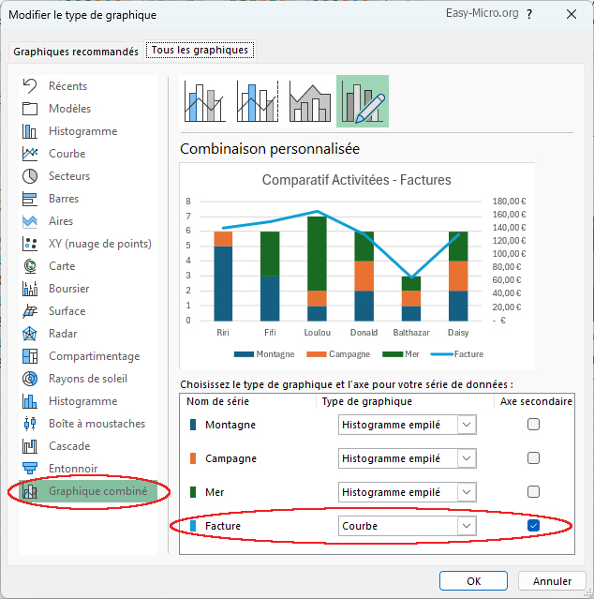Choose the second Histogramme icon below Rayons de soleil
The image size is (594, 599).
30,401
